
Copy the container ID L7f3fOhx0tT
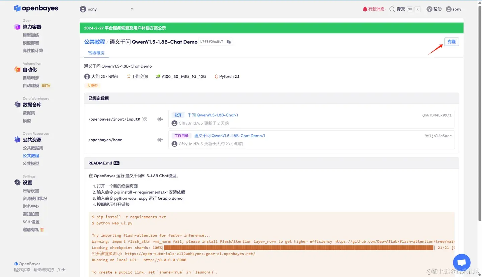(229, 42)
